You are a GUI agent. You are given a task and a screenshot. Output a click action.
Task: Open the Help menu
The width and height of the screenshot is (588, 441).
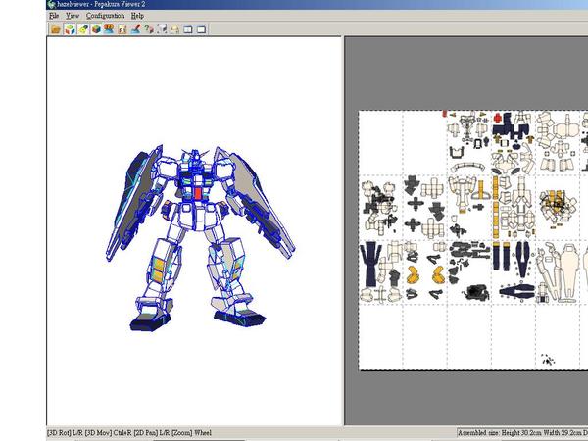(137, 16)
